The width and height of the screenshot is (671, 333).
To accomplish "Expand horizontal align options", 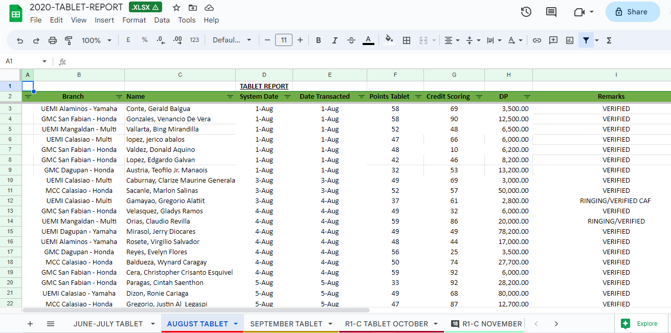I will (x=452, y=40).
